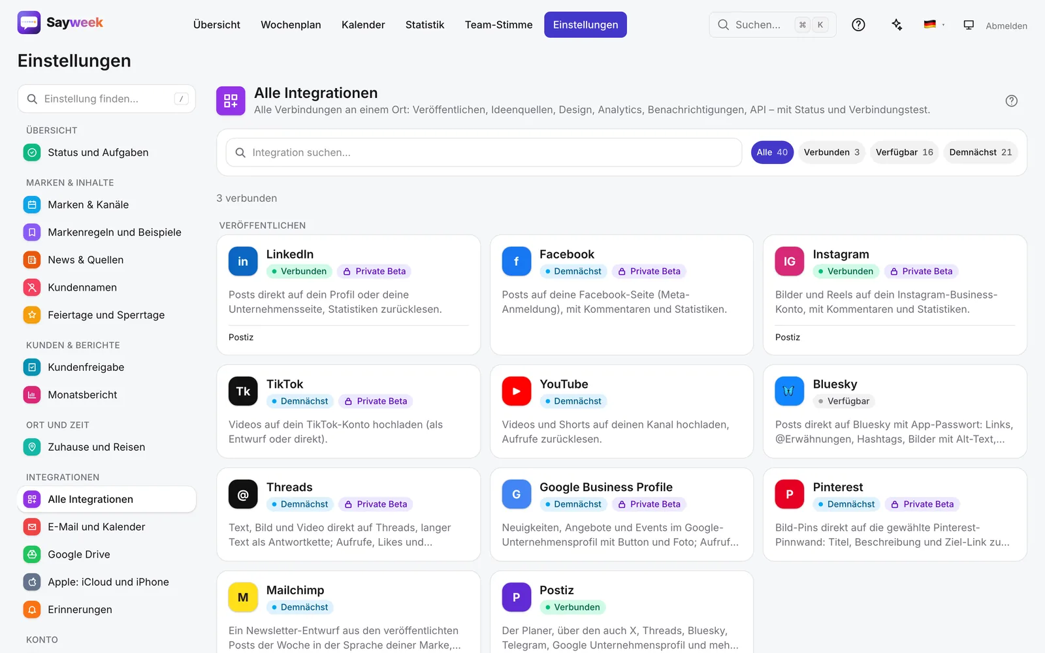This screenshot has width=1045, height=653.
Task: Click the Bluesky butterfly icon
Action: 790,391
